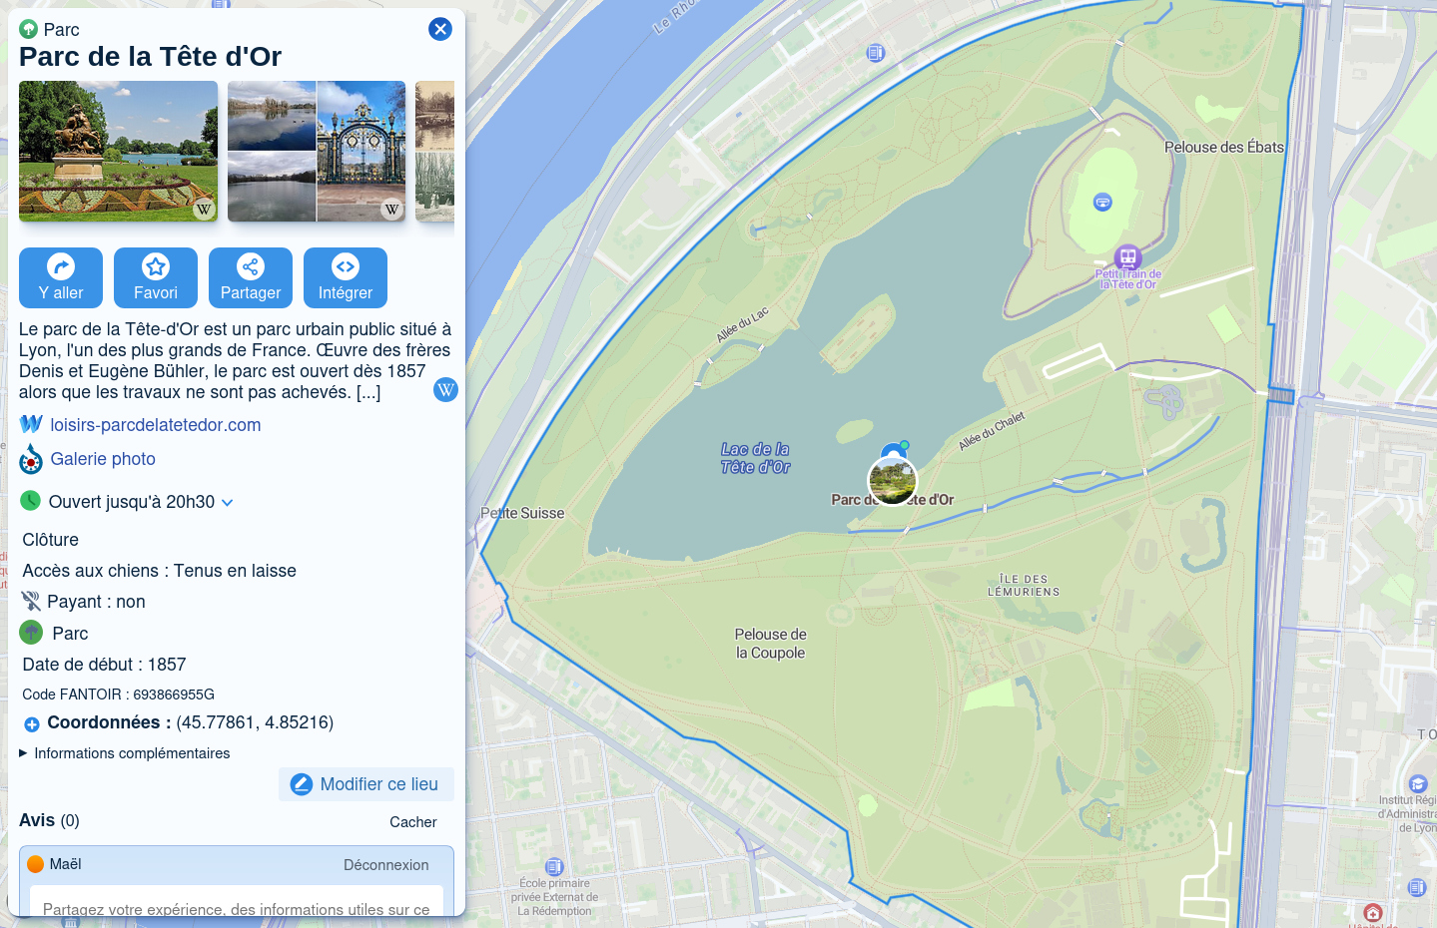The image size is (1437, 928).
Task: Open the park gate collage thumbnail
Action: click(x=317, y=151)
